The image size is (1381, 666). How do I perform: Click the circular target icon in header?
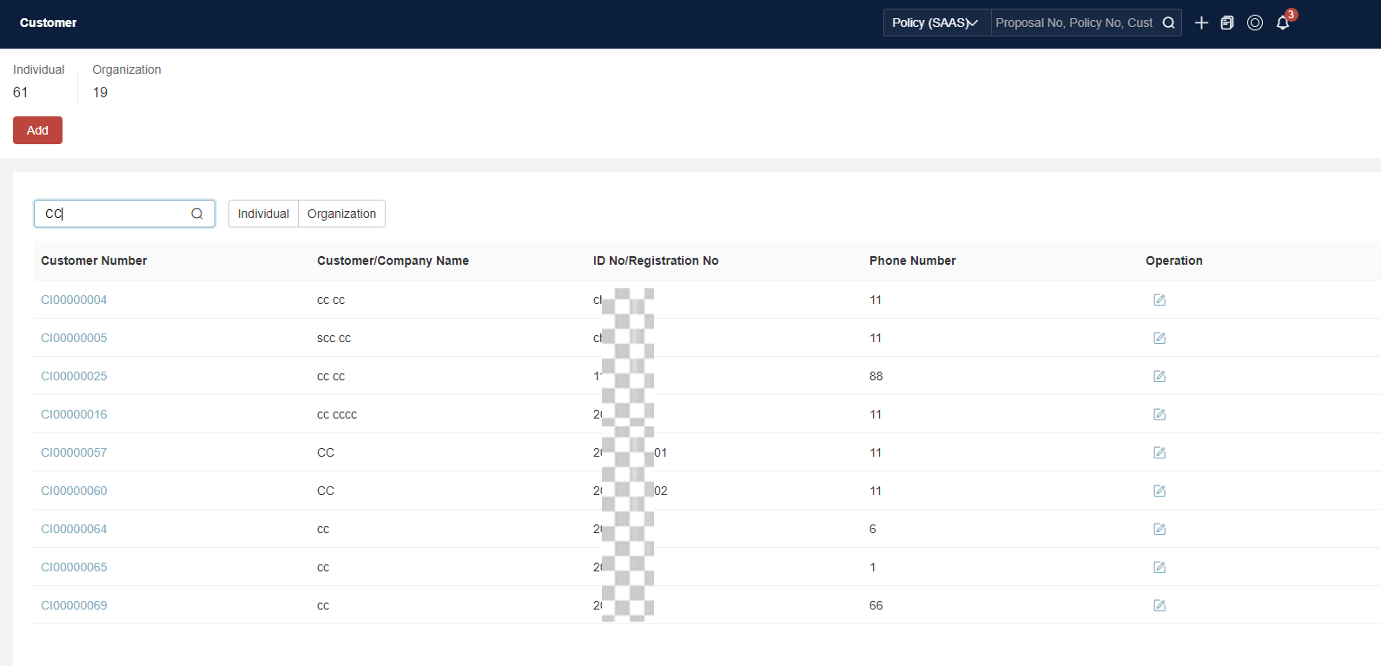[x=1255, y=23]
